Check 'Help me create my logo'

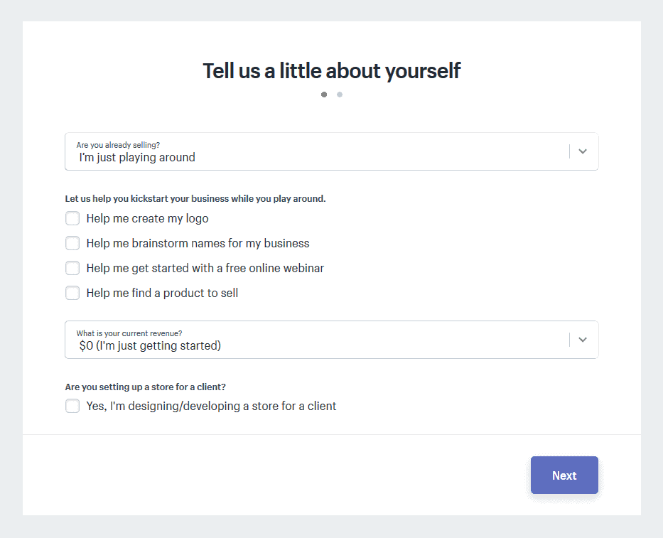point(72,219)
